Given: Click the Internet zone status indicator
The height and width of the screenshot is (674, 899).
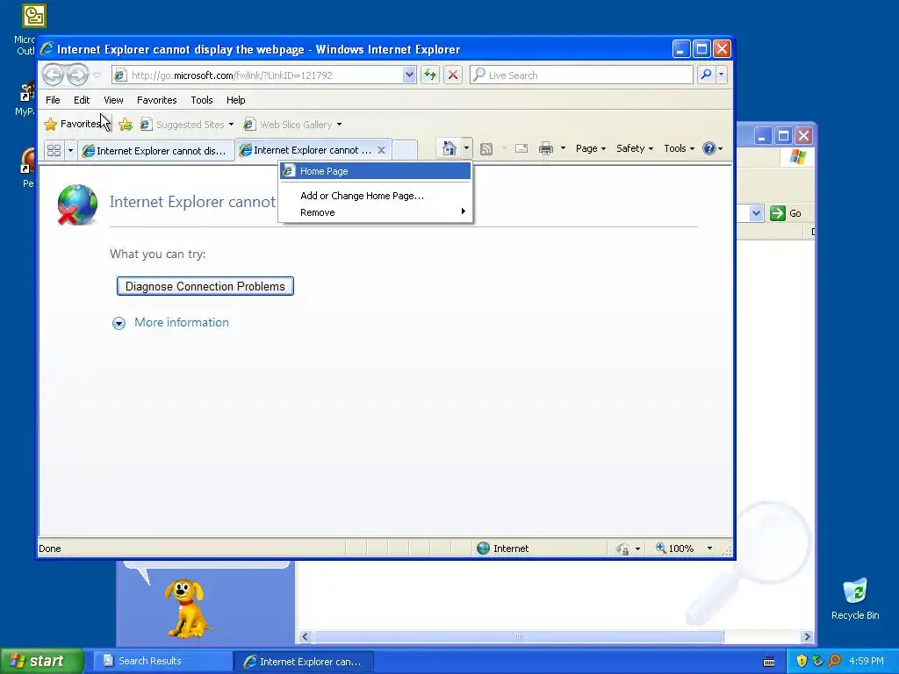Looking at the screenshot, I should [x=503, y=549].
